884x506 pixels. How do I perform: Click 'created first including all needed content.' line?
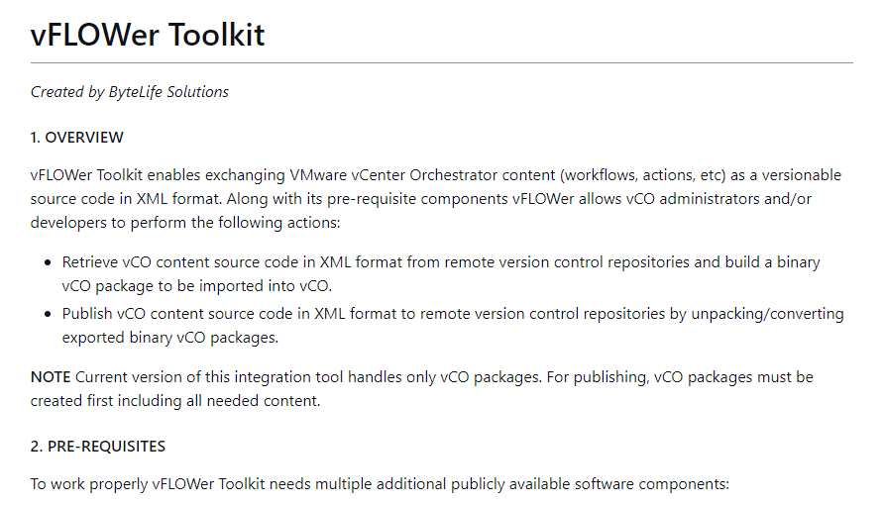173,400
